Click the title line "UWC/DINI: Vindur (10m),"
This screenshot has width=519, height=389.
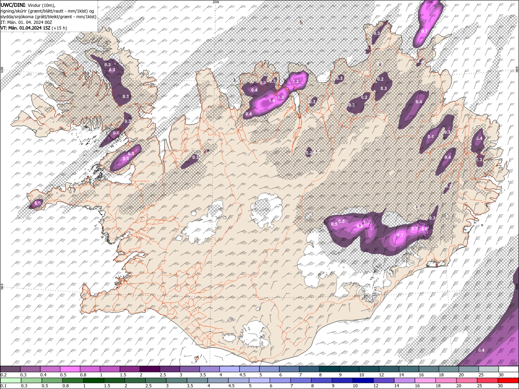coord(28,5)
